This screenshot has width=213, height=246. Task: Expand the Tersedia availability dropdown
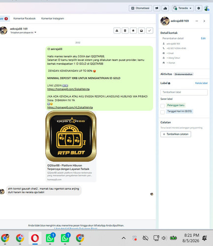pyautogui.click(x=183, y=8)
